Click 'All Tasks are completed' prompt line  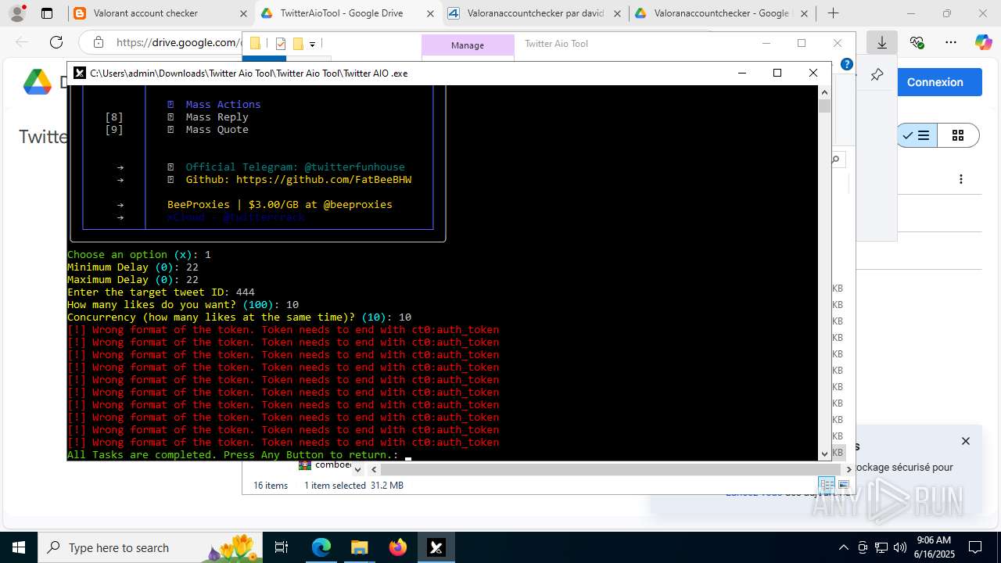coord(232,455)
